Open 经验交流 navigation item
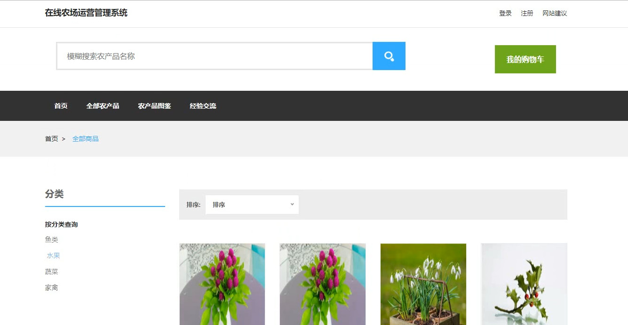628x325 pixels. pyautogui.click(x=203, y=106)
